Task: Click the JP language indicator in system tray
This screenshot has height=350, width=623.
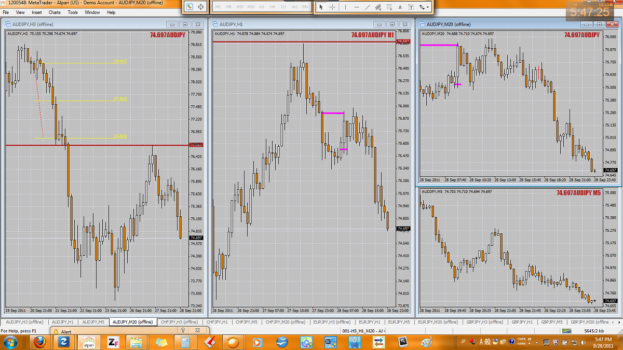Action: click(463, 341)
